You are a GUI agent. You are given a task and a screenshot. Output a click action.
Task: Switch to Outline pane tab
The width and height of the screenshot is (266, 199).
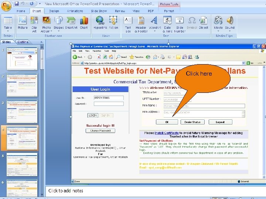point(23,42)
